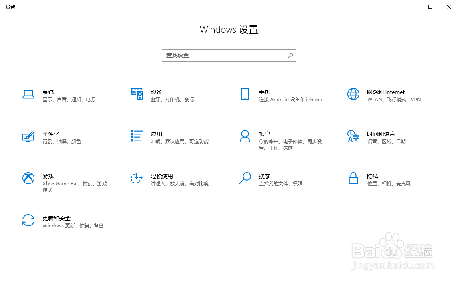Click the 个性化 paintbrush icon

pyautogui.click(x=28, y=136)
